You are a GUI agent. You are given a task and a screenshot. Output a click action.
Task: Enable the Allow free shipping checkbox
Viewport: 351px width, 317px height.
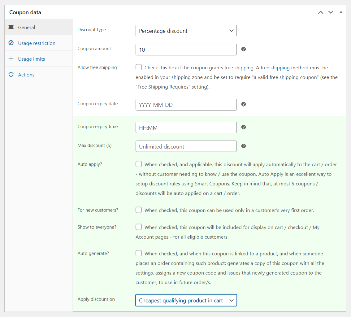pos(139,67)
